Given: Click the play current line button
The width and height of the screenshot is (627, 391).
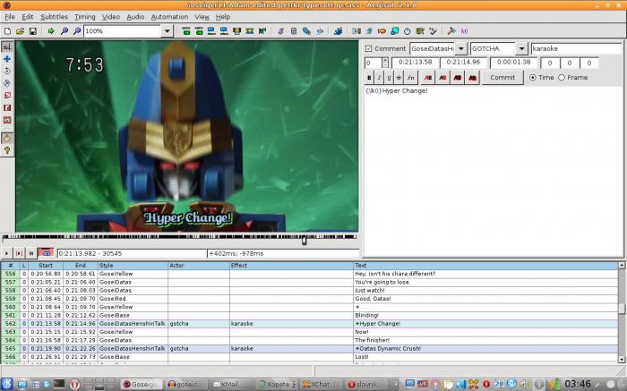Looking at the screenshot, I should [19, 253].
